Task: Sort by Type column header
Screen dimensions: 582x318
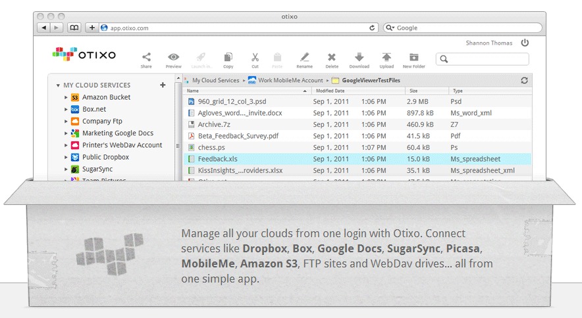Action: 490,91
